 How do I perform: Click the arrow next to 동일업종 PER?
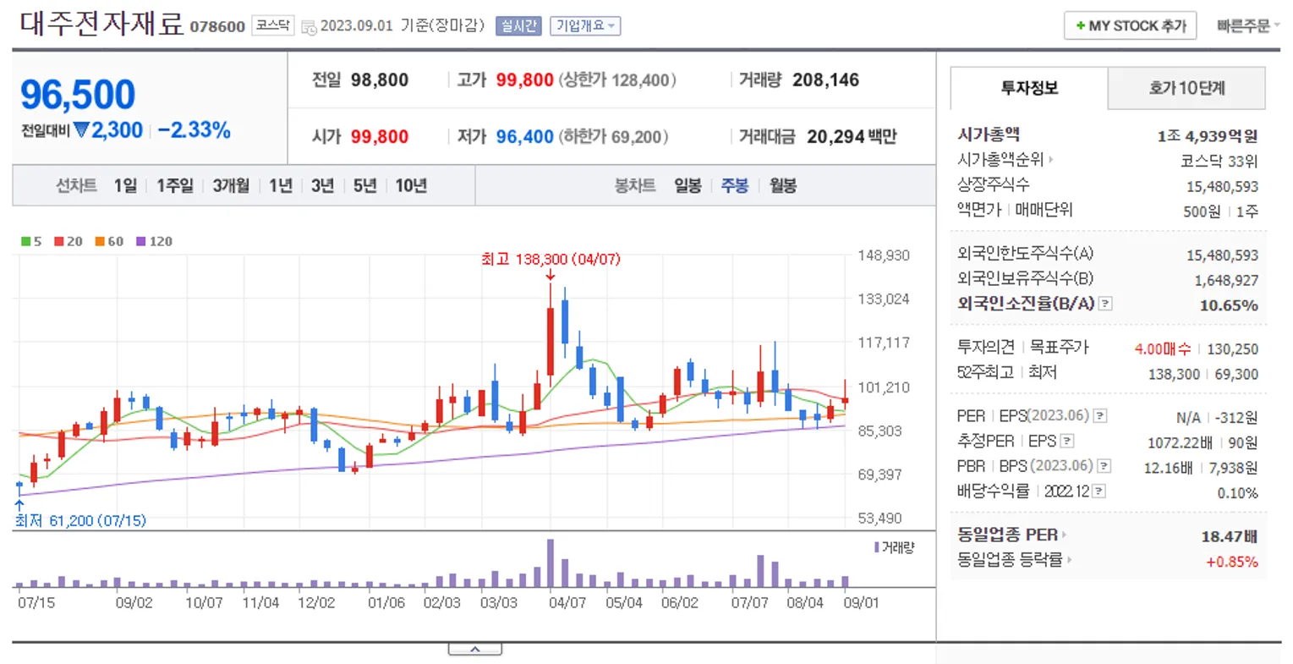[1064, 535]
